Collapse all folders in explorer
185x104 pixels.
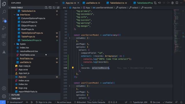coord(58,8)
